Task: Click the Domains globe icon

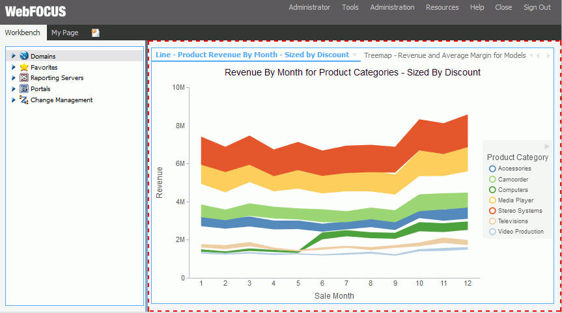Action: click(24, 56)
